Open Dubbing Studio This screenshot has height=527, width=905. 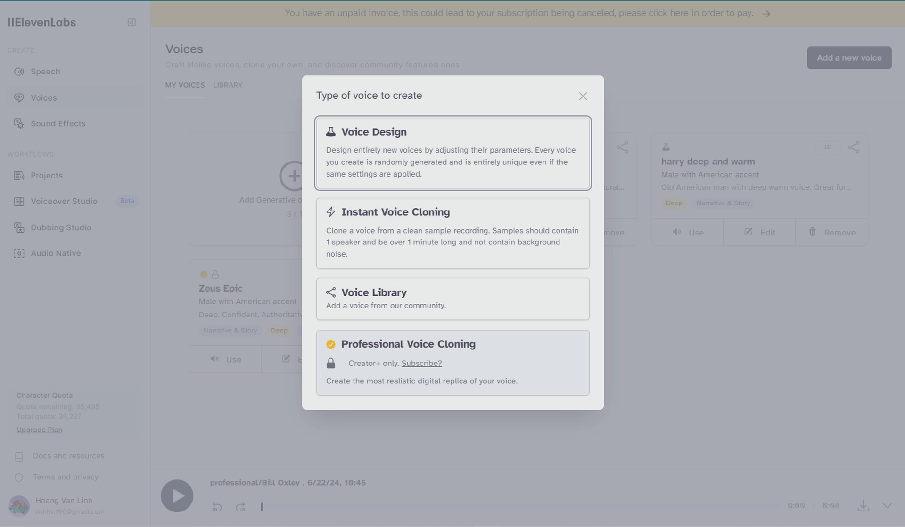click(x=75, y=227)
